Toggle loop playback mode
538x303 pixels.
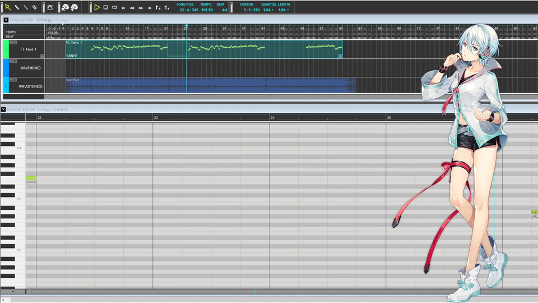tap(114, 7)
